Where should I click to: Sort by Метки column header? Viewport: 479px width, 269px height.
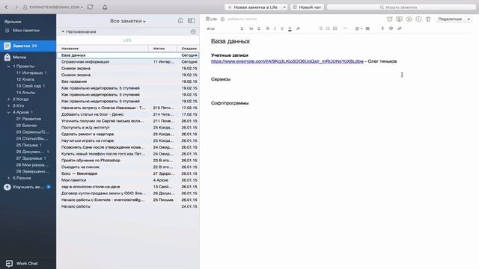(x=162, y=48)
